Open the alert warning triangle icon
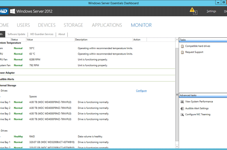Screen dimensions: 227x150 pyautogui.click(x=192, y=10)
